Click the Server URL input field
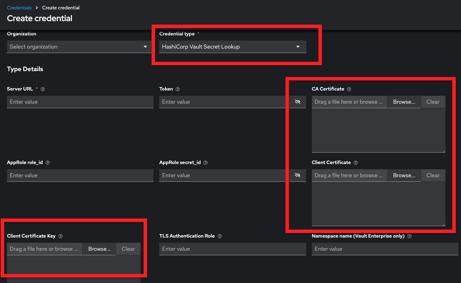 (x=80, y=102)
